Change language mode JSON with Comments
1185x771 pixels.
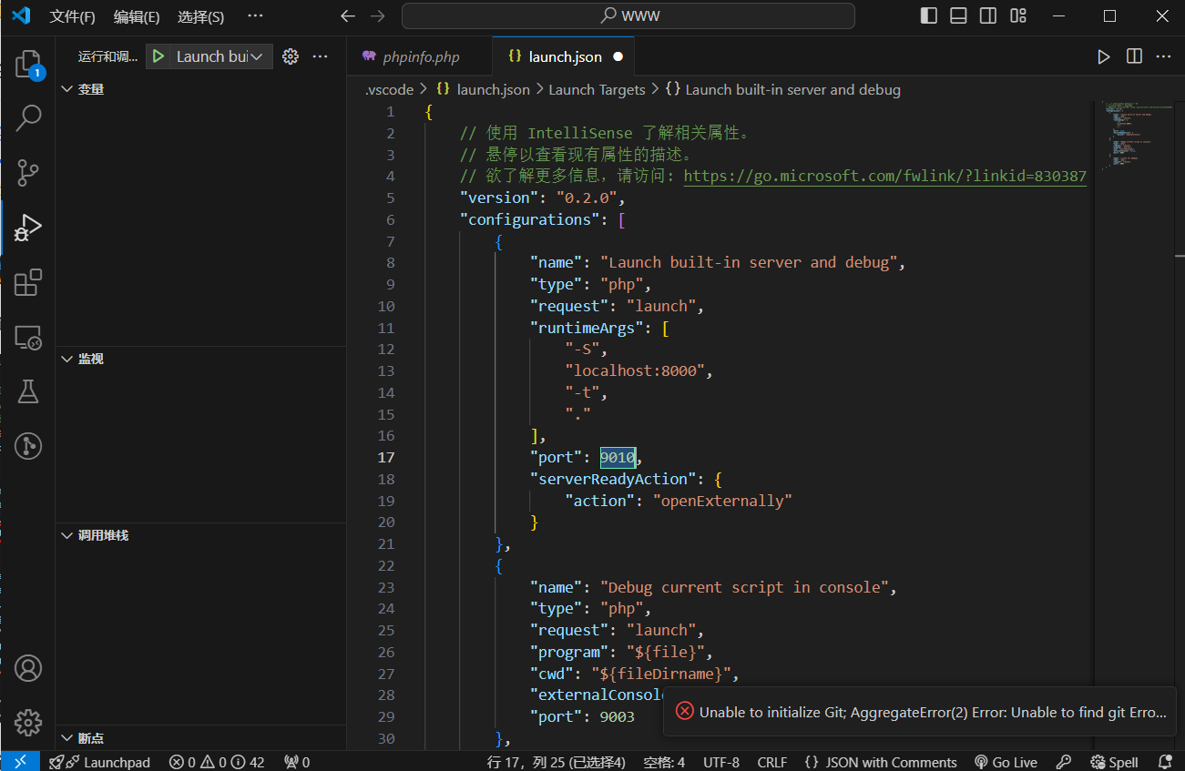pyautogui.click(x=881, y=762)
